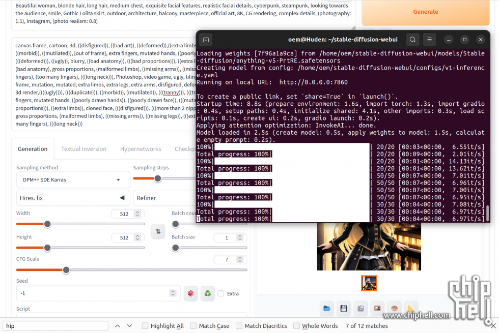Screen dimensions: 499x333
Task: Minimize the terminal window
Action: [x=449, y=40]
